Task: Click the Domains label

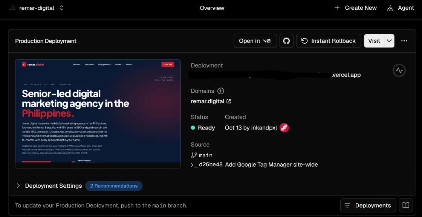Action: (x=202, y=91)
